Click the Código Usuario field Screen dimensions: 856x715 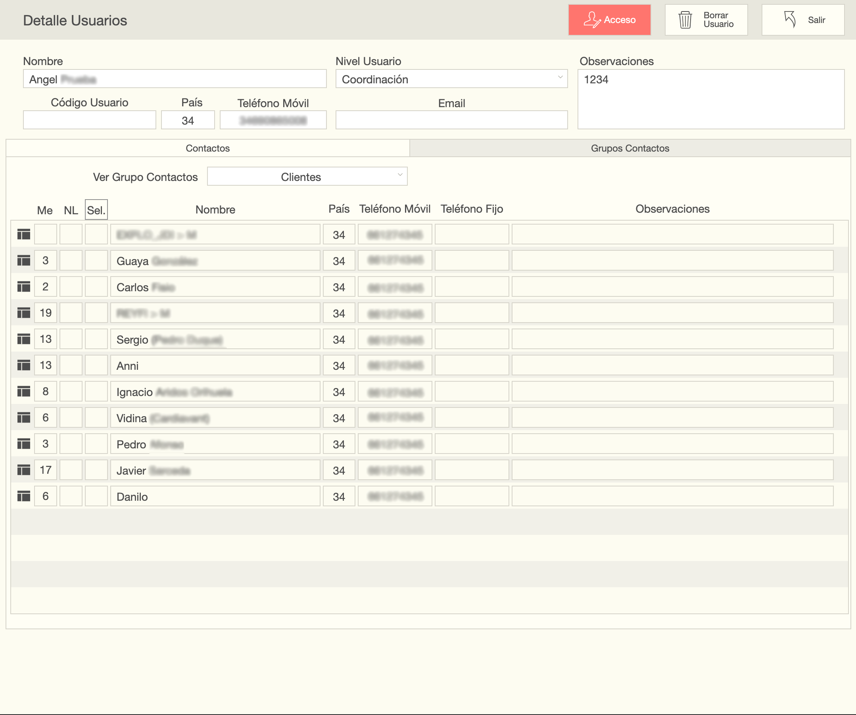pos(89,120)
